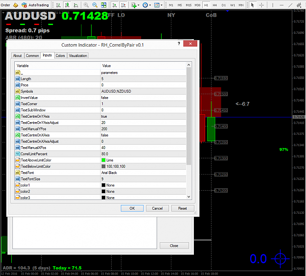Select the Length value 5
Image resolution: width=306 pixels, height=276 pixels.
pyautogui.click(x=143, y=79)
